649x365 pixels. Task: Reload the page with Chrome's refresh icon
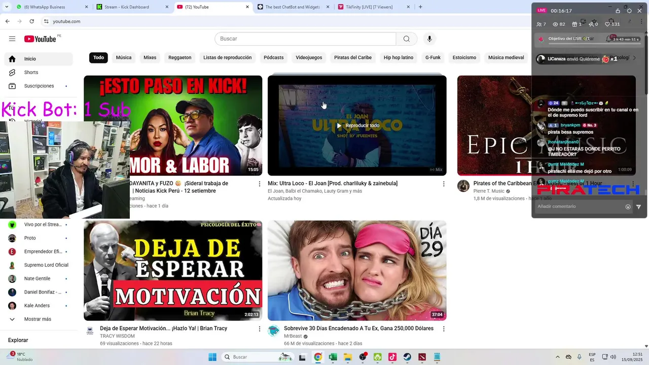(32, 21)
